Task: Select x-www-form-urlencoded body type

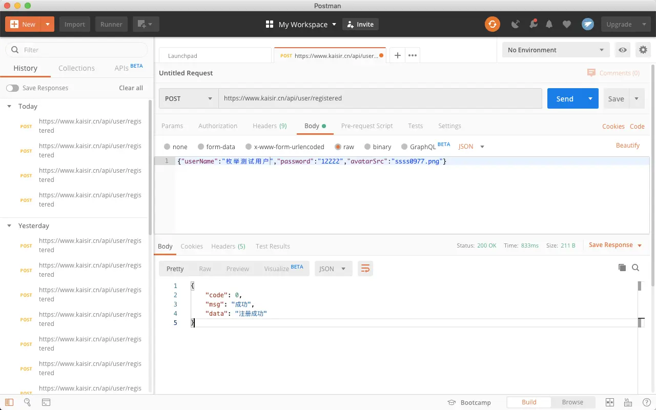Action: tap(249, 147)
